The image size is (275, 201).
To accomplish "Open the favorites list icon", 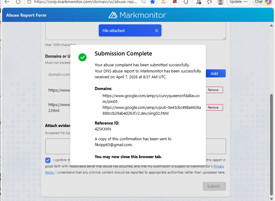I will pos(209,2).
